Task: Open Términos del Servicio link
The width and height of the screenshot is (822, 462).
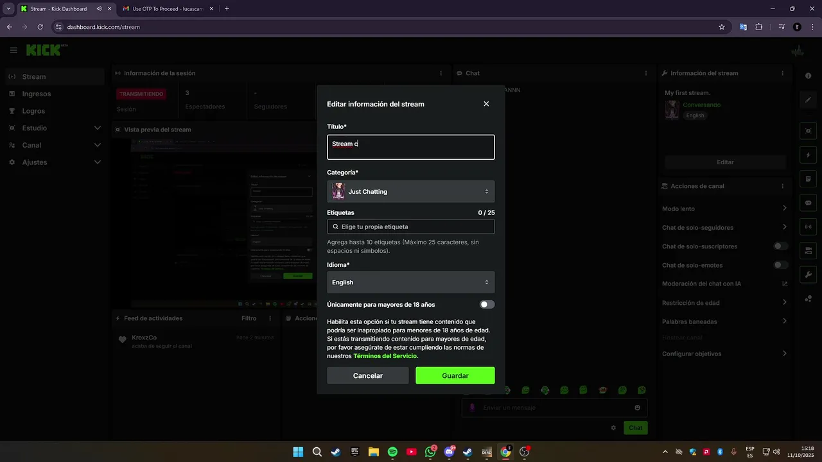Action: point(385,356)
